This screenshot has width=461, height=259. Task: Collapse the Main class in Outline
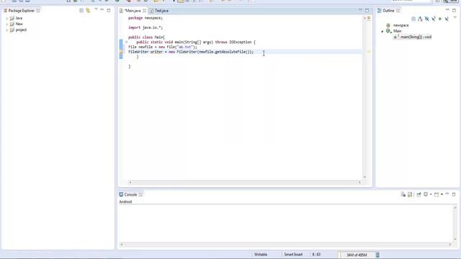(382, 31)
